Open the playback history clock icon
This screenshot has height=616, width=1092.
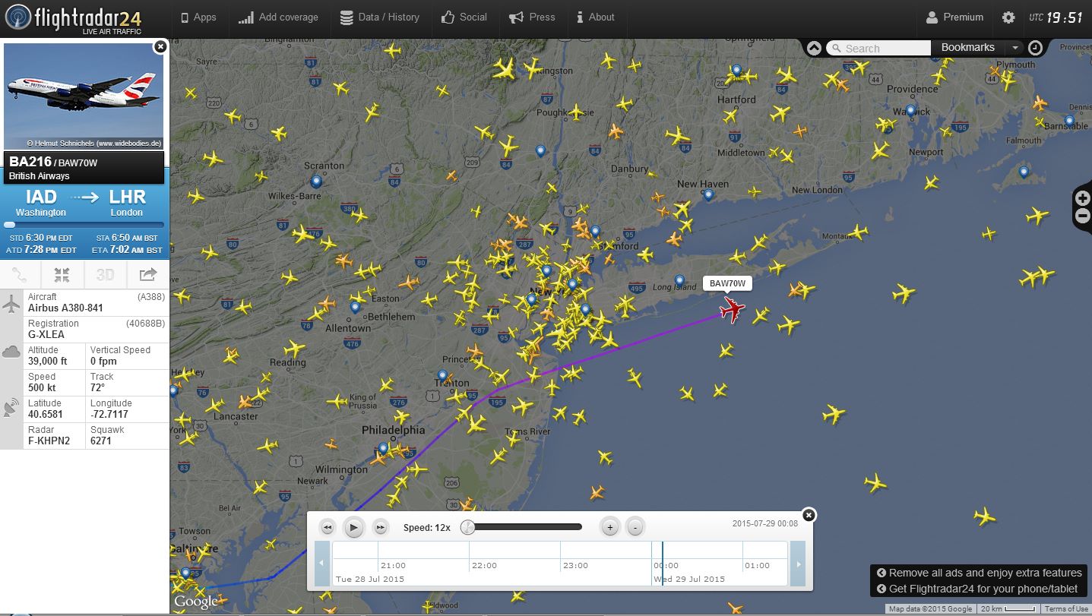pos(1035,48)
